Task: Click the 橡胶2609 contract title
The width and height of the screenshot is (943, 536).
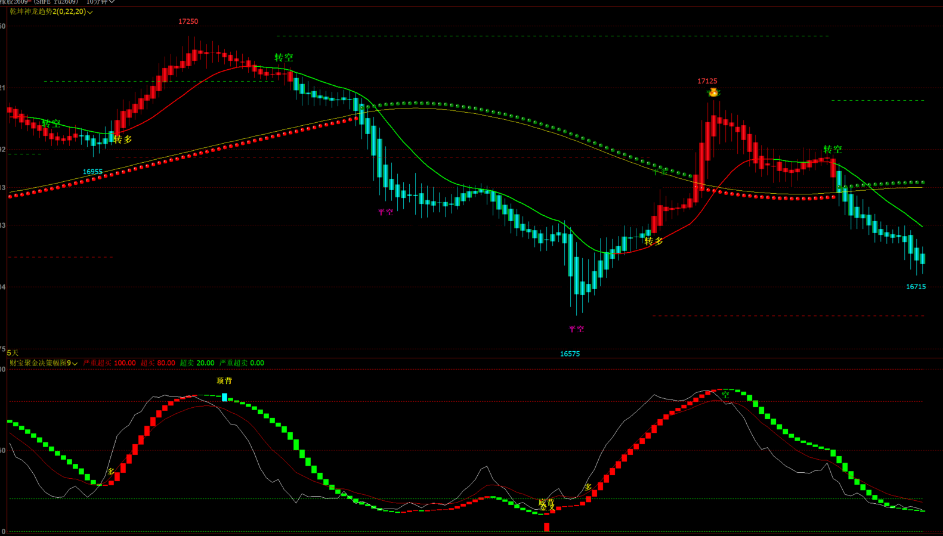Action: click(14, 2)
